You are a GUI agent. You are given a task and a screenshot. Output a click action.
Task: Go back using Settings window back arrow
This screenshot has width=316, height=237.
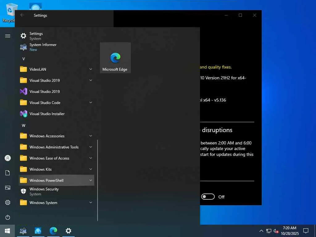click(x=22, y=15)
